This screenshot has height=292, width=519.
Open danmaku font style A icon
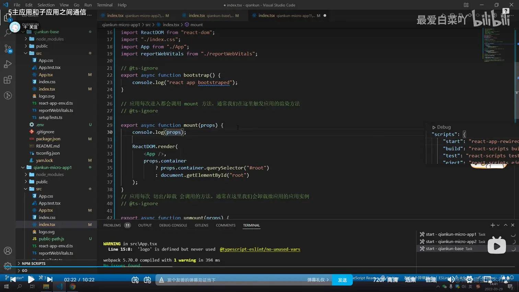(x=161, y=280)
